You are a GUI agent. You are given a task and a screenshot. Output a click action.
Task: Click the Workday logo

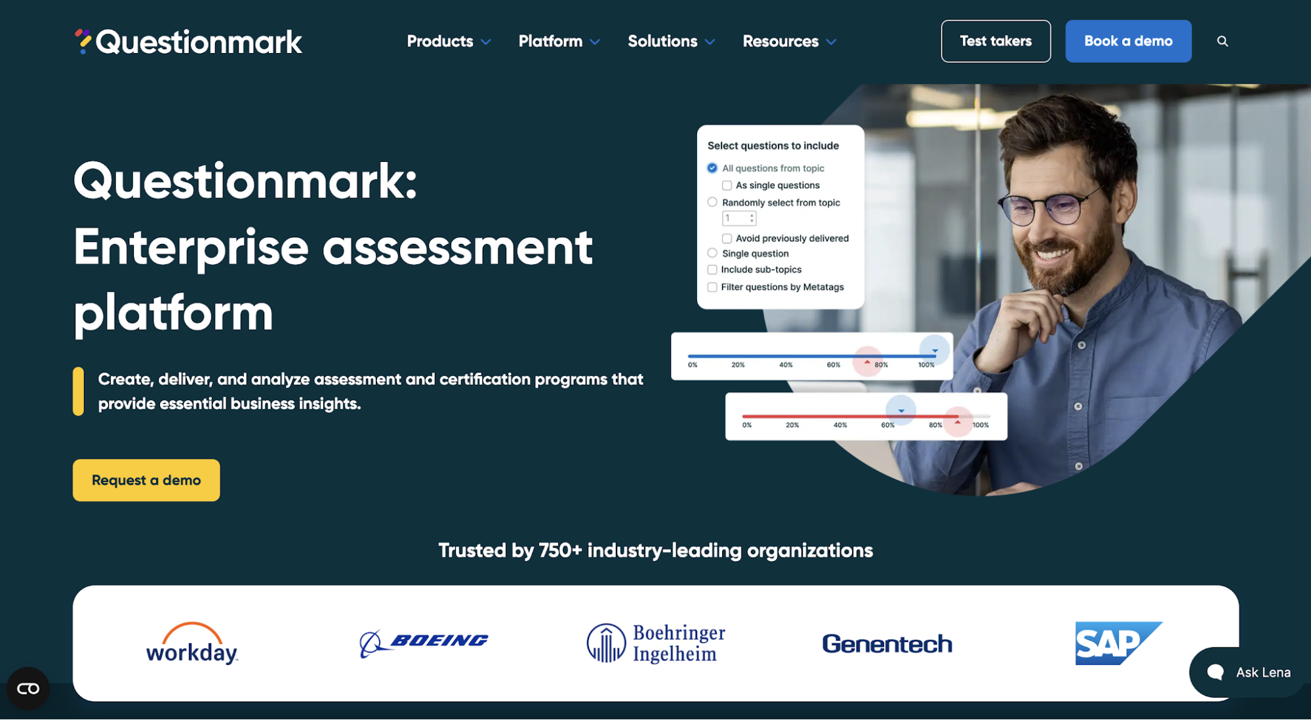point(192,643)
